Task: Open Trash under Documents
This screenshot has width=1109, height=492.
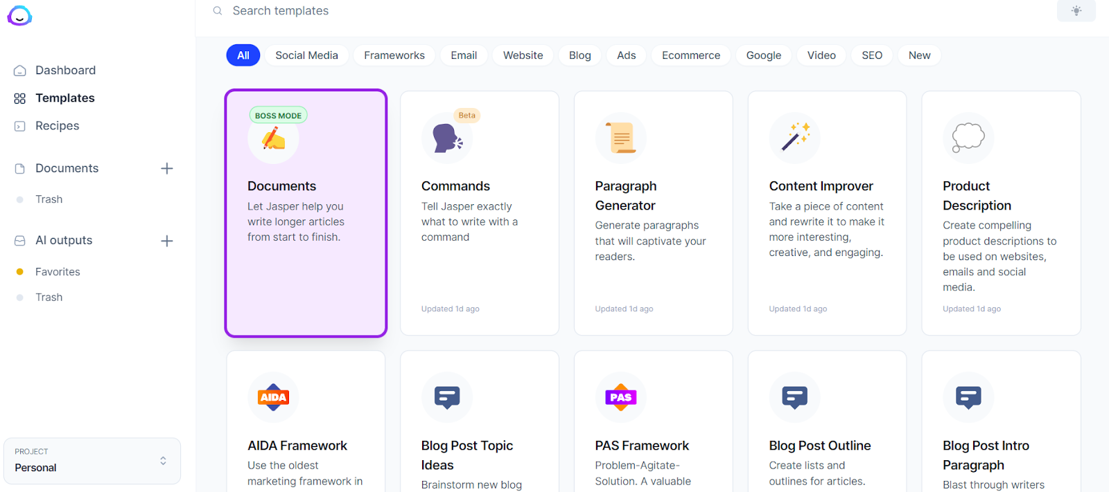Action: pyautogui.click(x=49, y=199)
